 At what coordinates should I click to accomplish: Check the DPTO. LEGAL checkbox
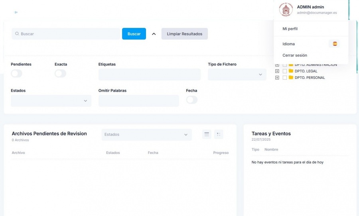pos(284,71)
